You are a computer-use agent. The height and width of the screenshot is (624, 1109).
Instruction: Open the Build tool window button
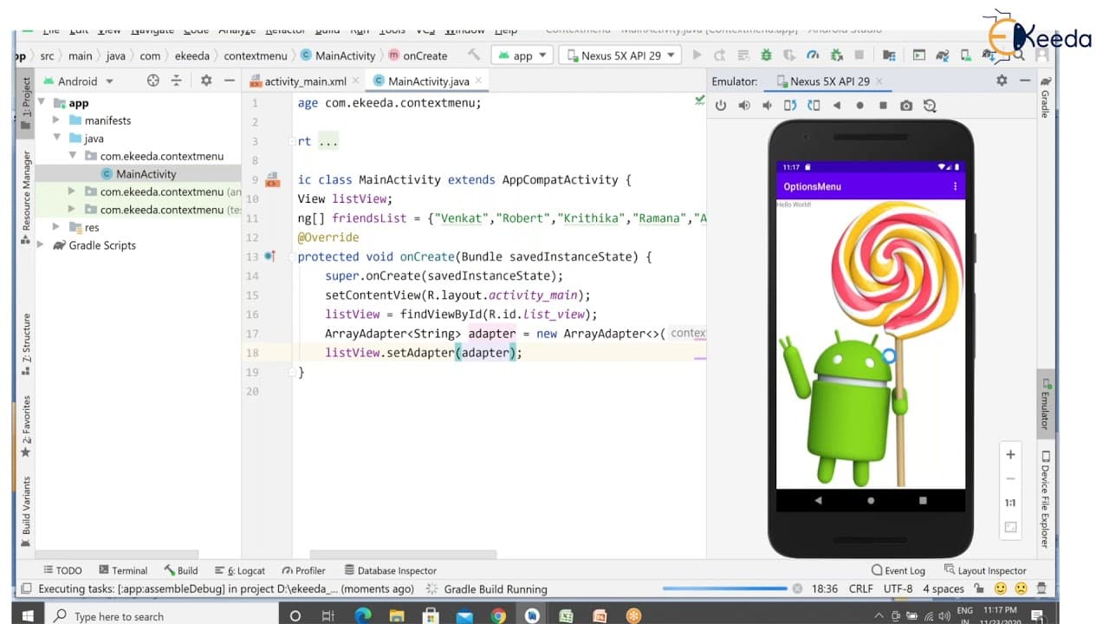tap(179, 570)
